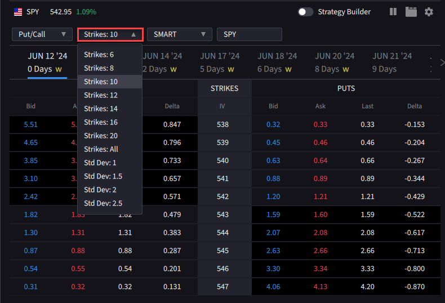The height and width of the screenshot is (303, 445).
Task: Select the JUN 20 '24 expiration tab
Action: (335, 63)
